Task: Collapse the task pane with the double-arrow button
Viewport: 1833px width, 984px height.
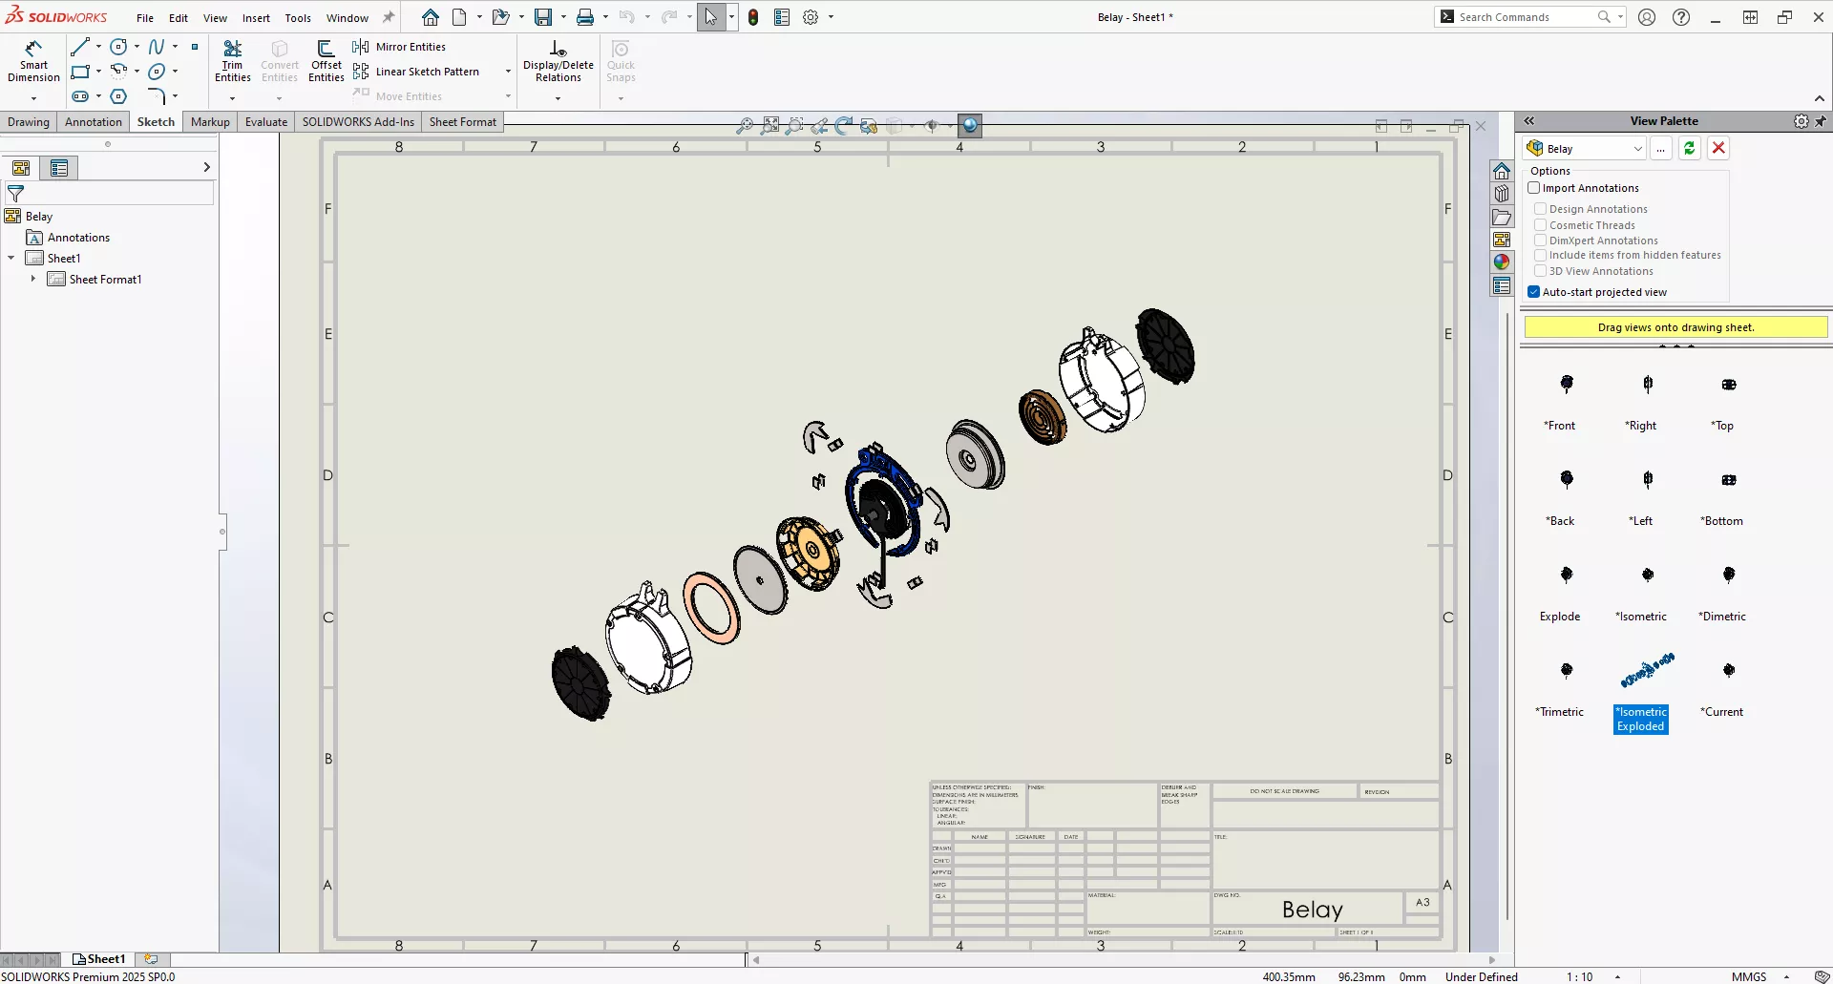Action: (1530, 120)
